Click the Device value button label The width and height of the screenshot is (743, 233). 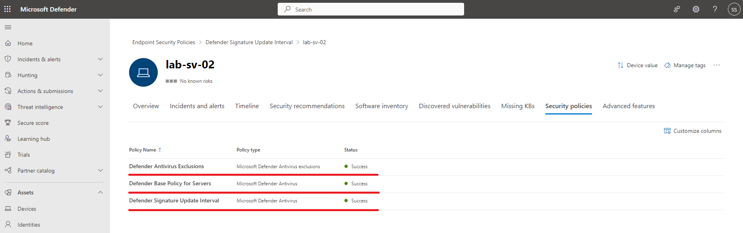click(x=642, y=65)
